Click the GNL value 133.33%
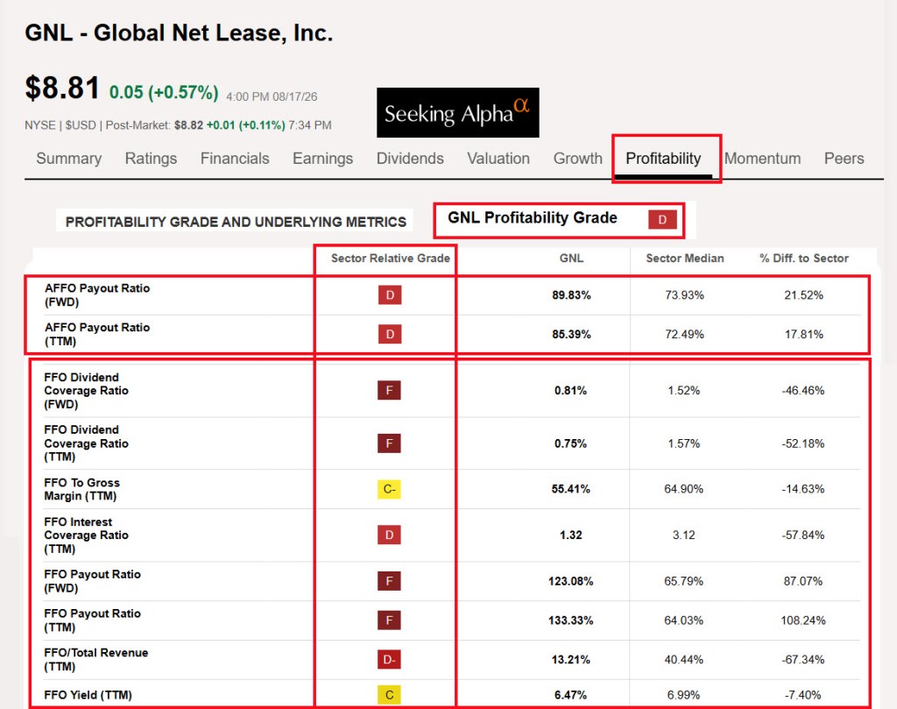Viewport: 897px width, 709px height. tap(571, 620)
